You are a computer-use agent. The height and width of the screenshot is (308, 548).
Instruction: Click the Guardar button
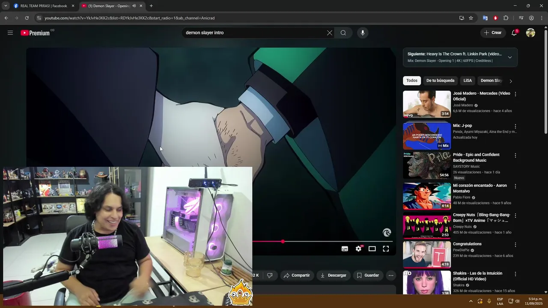coord(368,275)
